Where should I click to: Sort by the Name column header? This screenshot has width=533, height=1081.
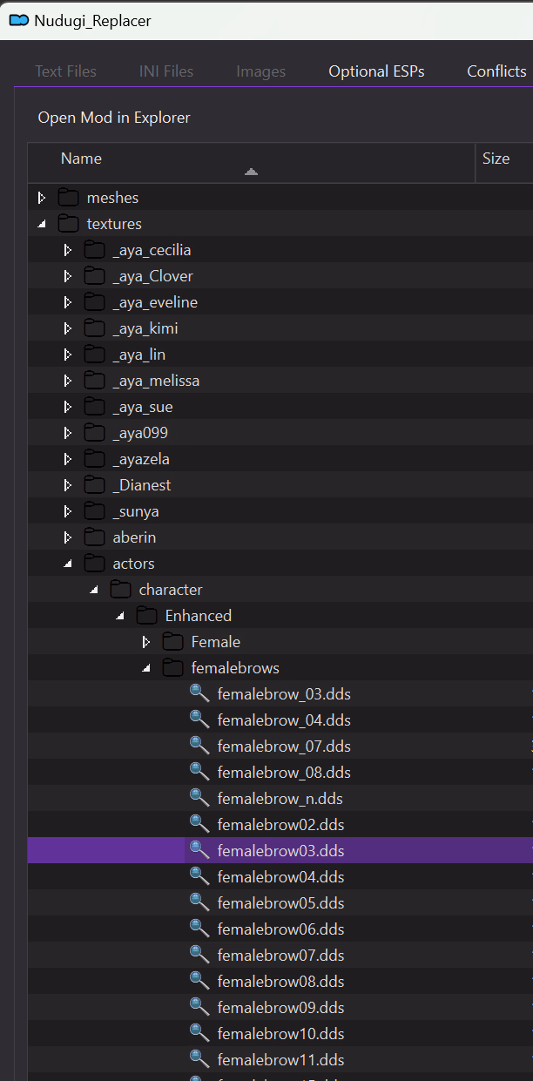tap(81, 159)
